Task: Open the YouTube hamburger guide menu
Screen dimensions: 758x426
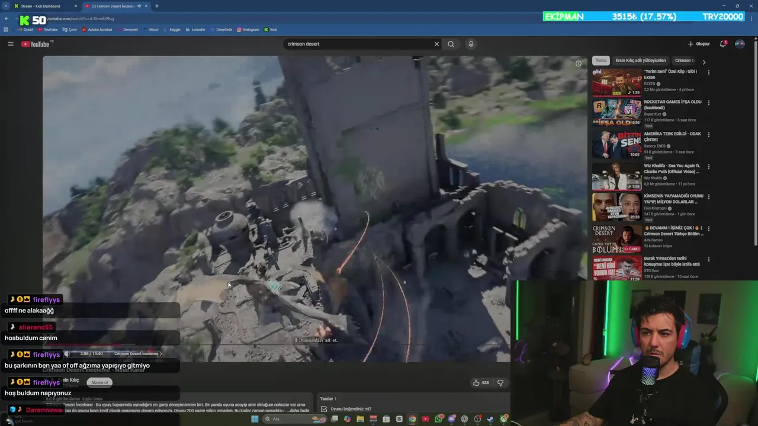Action: [x=10, y=44]
